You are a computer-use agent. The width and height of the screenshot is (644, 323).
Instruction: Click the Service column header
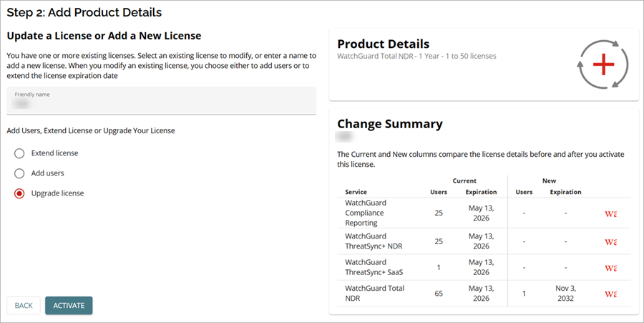point(356,192)
